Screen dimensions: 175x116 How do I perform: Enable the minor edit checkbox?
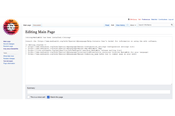28,97
